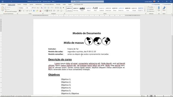Click the red font color button
Viewport: 173px width, 97px height.
[40, 11]
